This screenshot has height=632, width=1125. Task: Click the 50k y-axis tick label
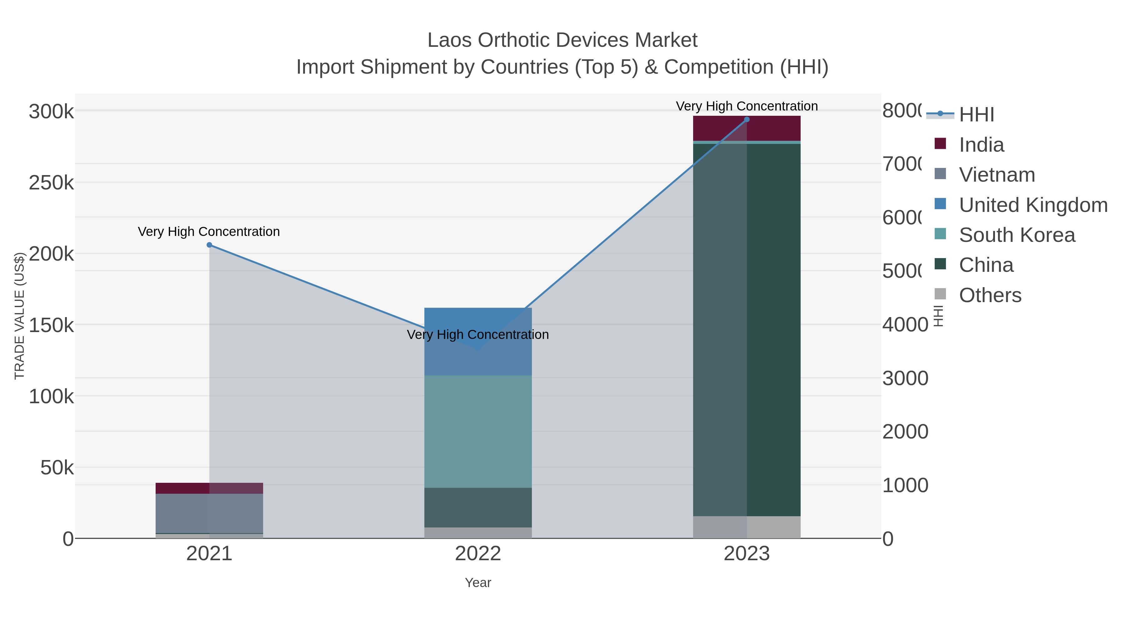pyautogui.click(x=57, y=468)
